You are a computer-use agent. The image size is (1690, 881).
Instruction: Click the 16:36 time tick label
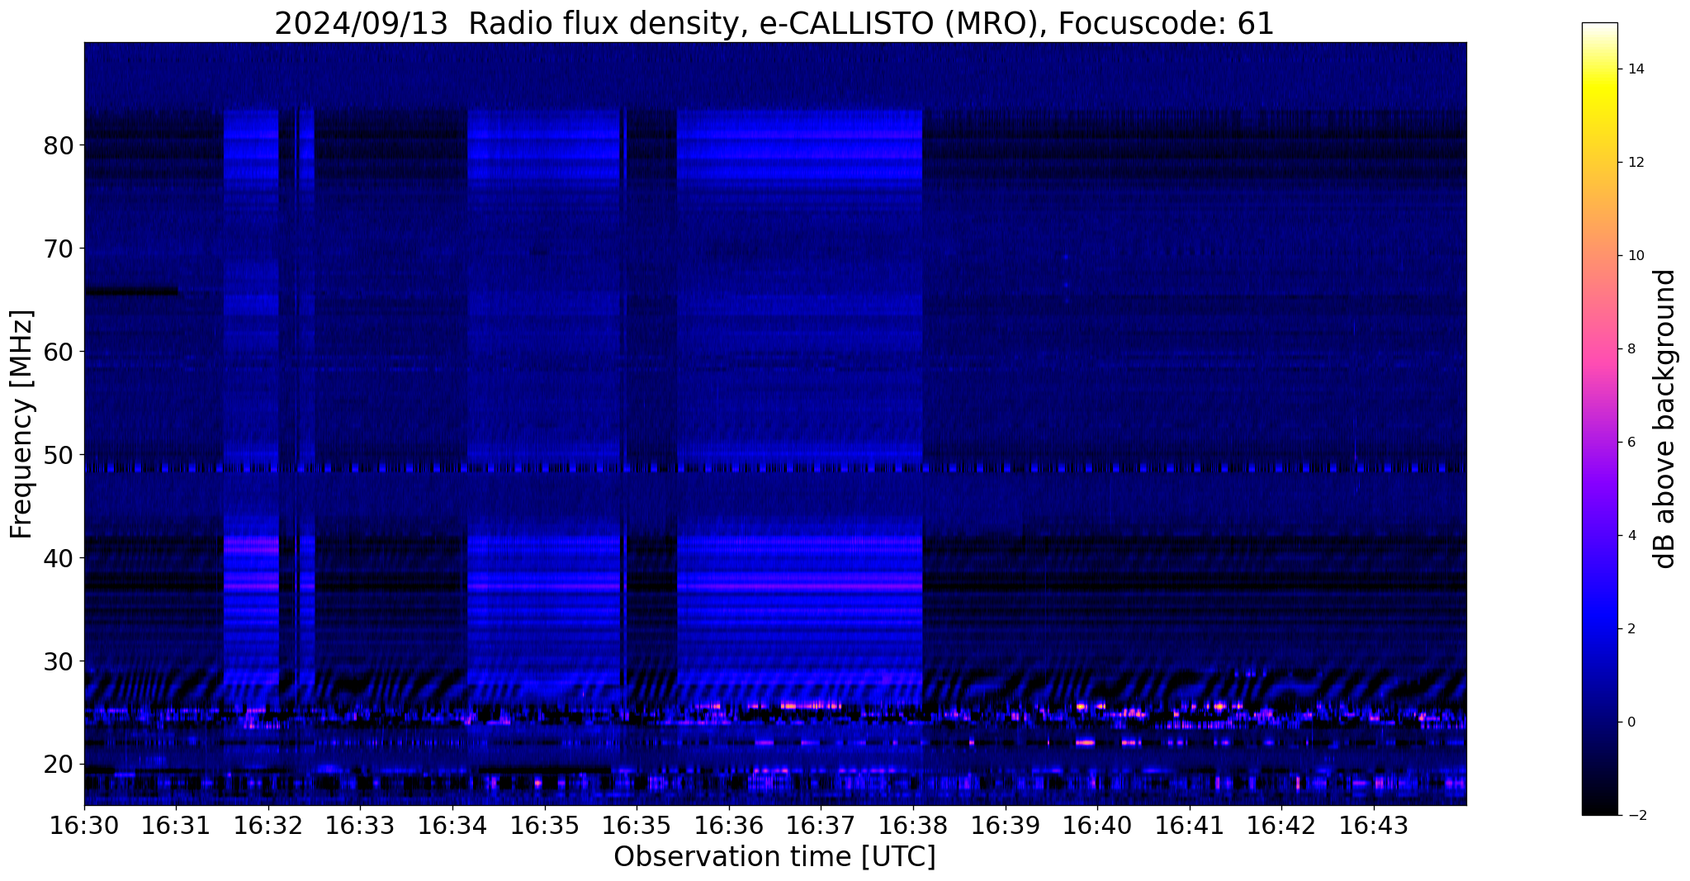[729, 826]
